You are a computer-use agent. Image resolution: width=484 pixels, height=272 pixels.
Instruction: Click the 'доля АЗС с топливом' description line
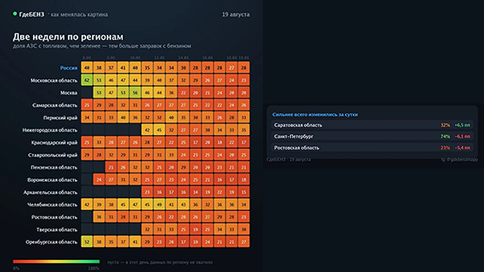[102, 46]
